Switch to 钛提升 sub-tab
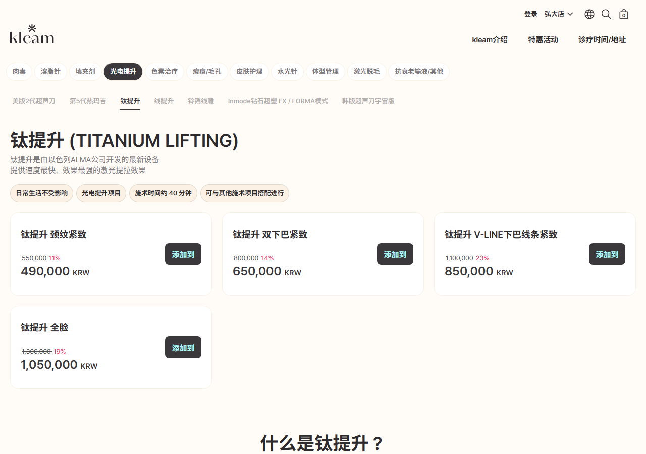This screenshot has height=454, width=646. point(130,101)
